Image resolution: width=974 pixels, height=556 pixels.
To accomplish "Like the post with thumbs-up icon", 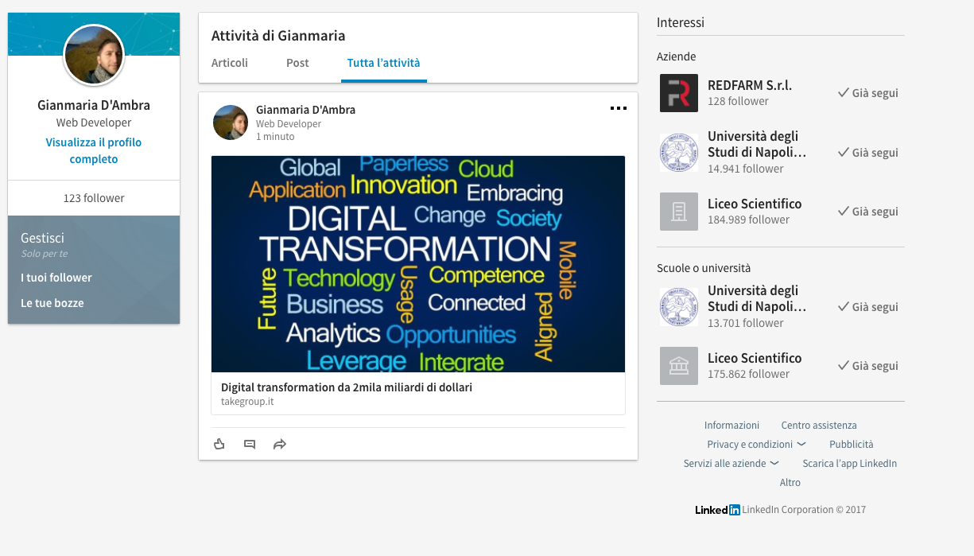I will coord(219,444).
